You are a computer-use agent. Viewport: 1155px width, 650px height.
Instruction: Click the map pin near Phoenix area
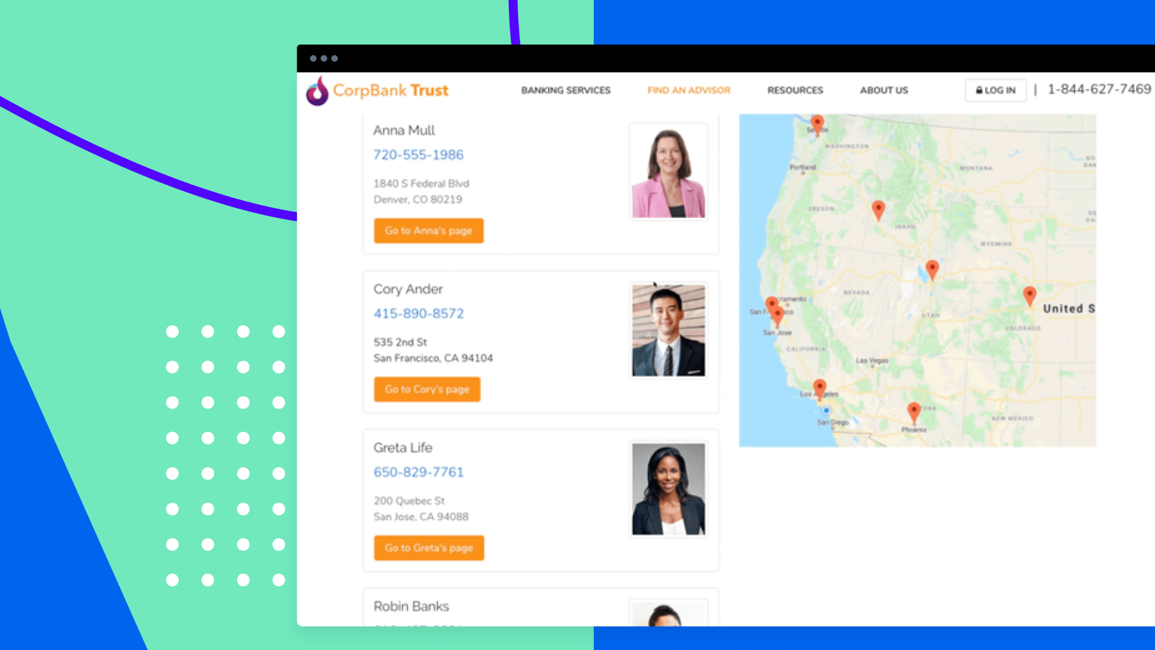pyautogui.click(x=914, y=411)
